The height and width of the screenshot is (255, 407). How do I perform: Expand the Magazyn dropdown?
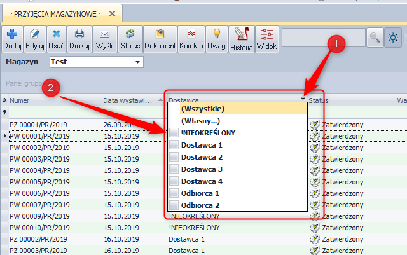[137, 62]
